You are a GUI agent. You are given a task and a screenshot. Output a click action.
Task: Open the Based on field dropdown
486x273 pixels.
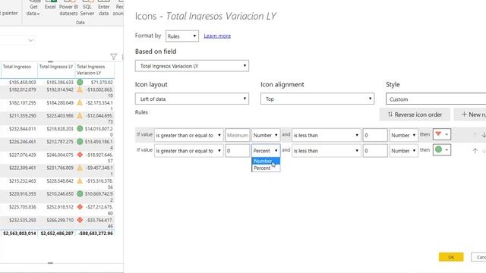pyautogui.click(x=192, y=66)
